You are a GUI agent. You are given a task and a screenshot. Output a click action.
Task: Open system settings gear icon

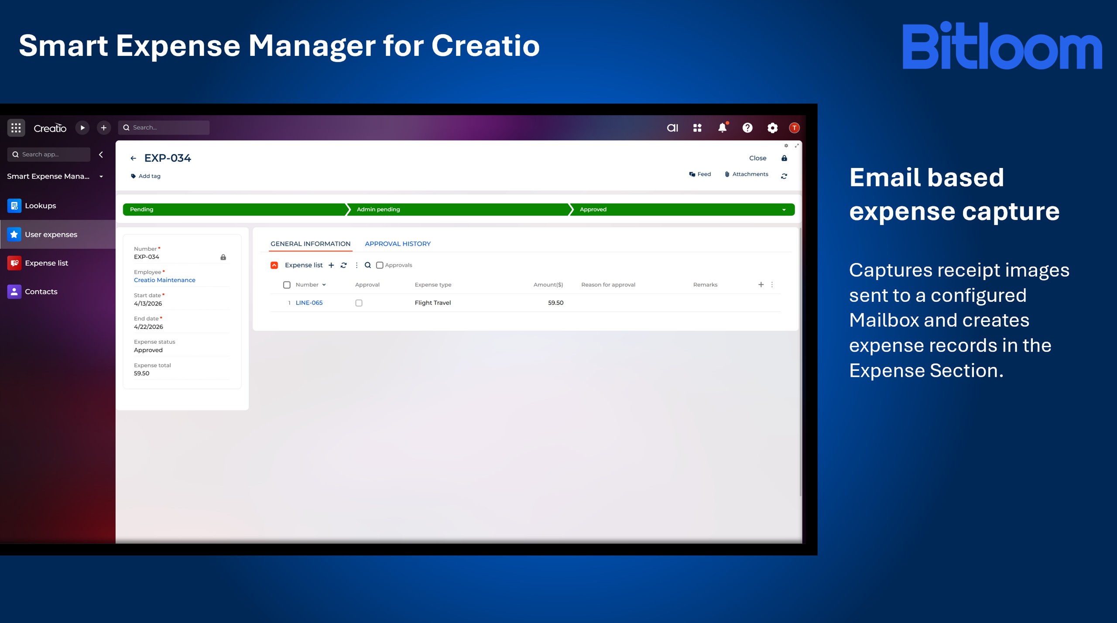[772, 128]
